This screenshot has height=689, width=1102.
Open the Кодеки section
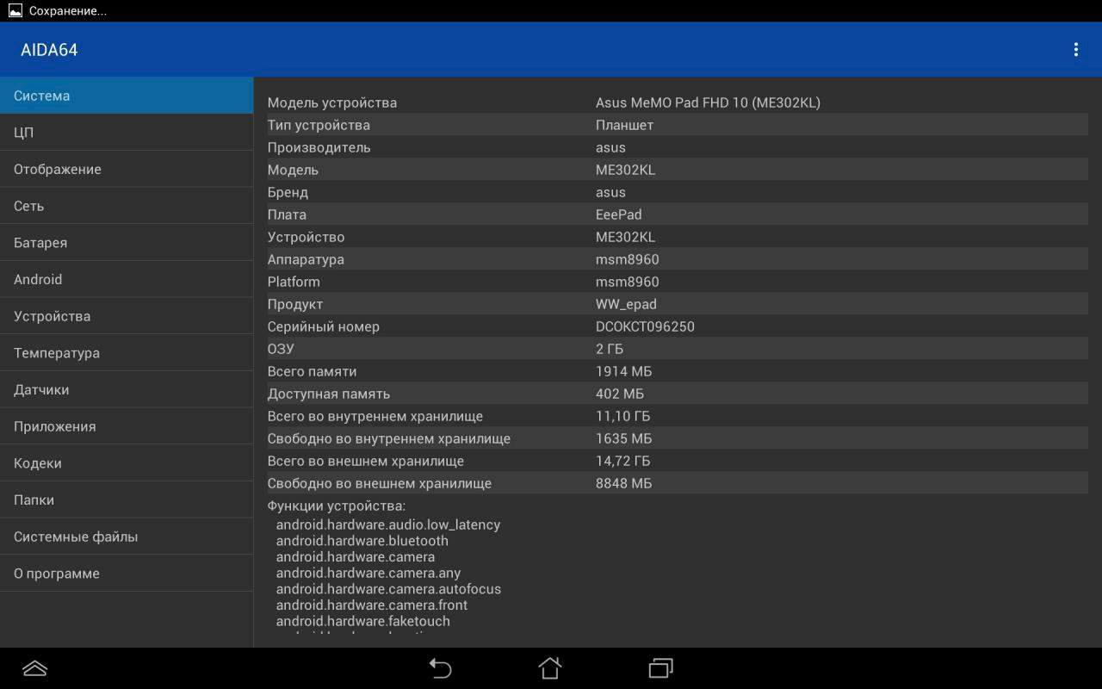127,463
